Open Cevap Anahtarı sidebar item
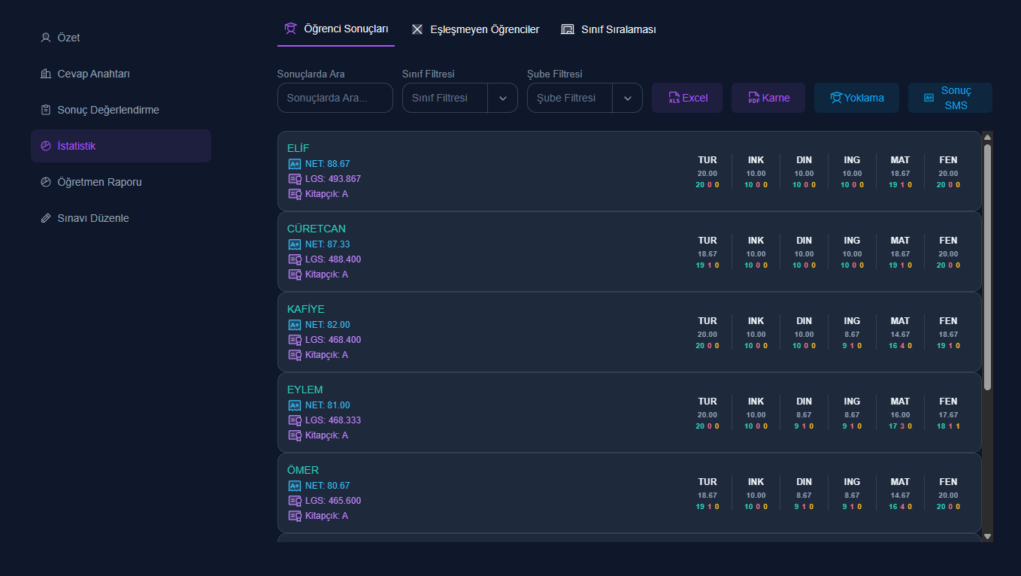This screenshot has width=1021, height=576. click(121, 74)
